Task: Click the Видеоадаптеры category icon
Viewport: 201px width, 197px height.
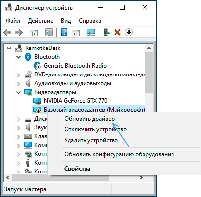Action: [x=28, y=92]
